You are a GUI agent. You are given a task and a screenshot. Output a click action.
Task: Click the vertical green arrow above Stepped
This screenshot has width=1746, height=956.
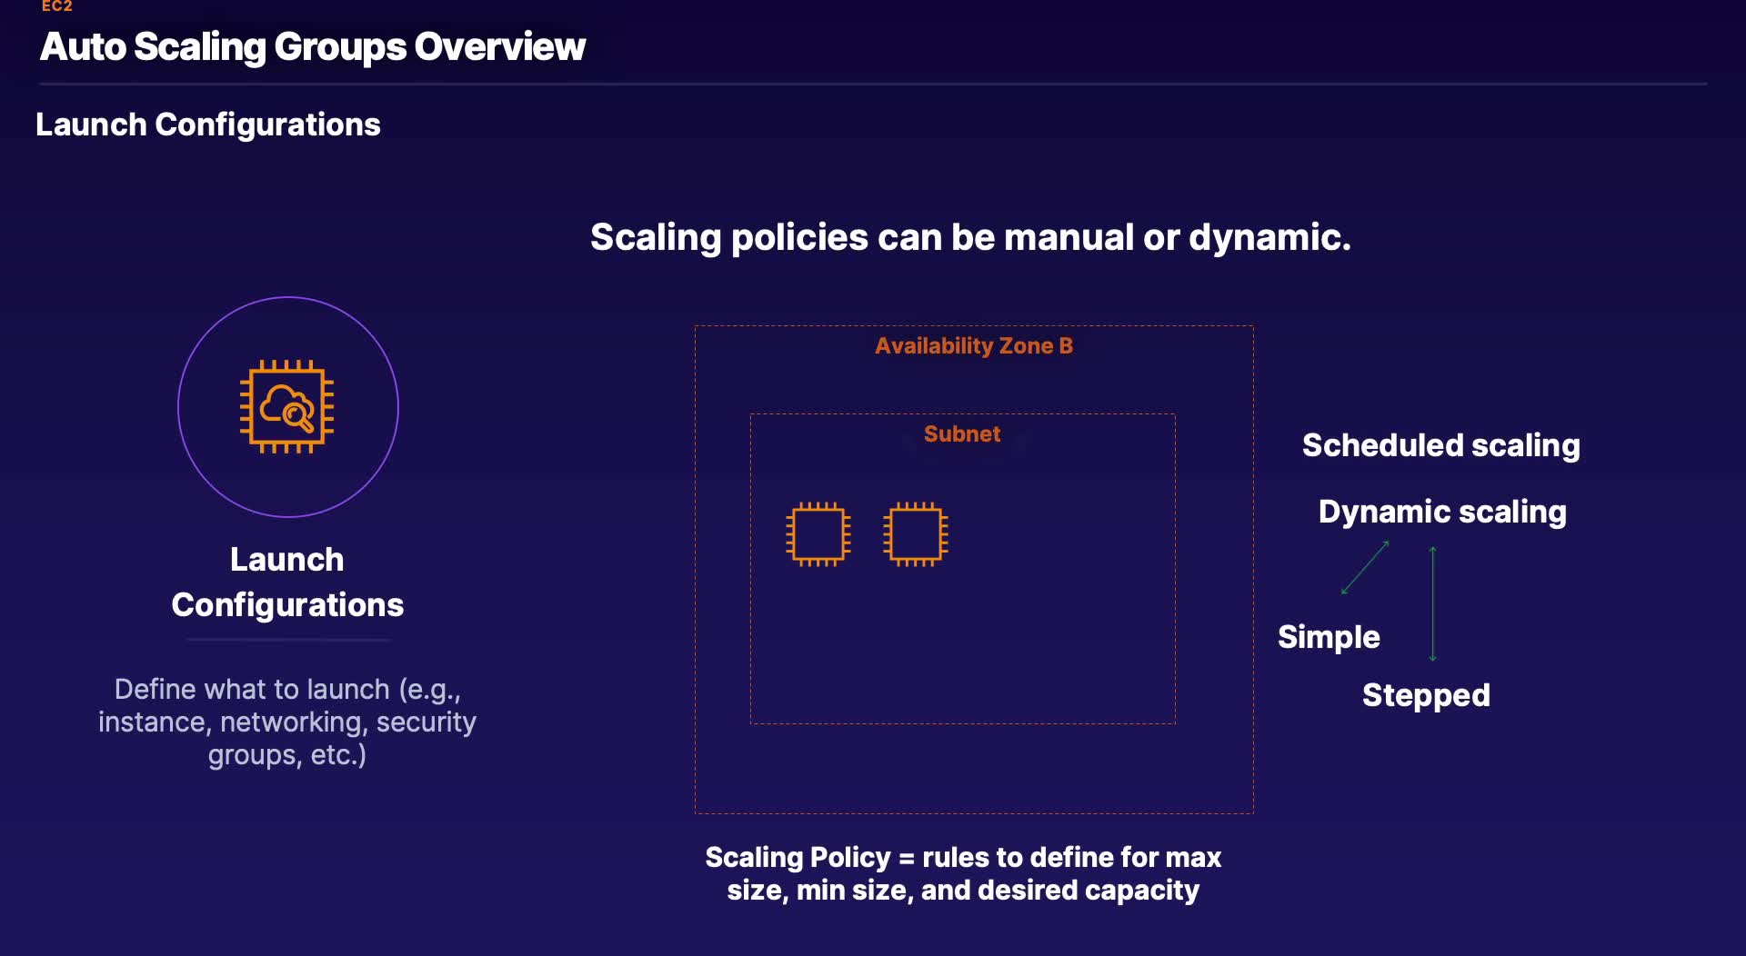click(1432, 603)
